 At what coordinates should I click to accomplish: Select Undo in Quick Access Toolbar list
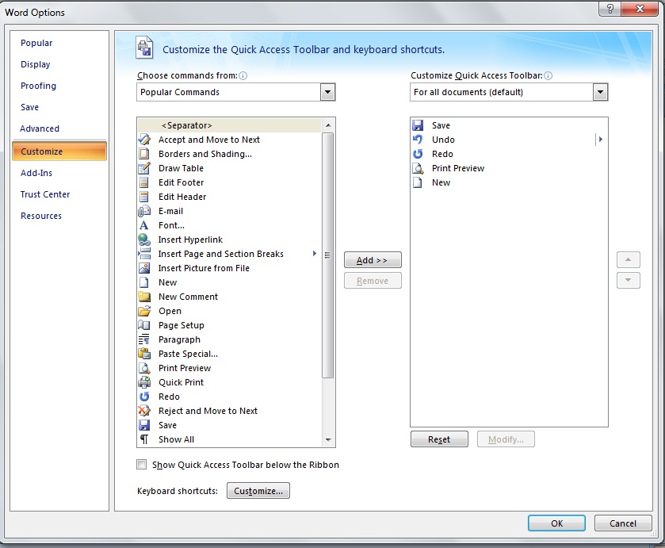[x=443, y=140]
